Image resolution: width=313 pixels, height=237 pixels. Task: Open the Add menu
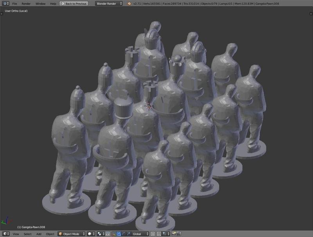(x=39, y=234)
